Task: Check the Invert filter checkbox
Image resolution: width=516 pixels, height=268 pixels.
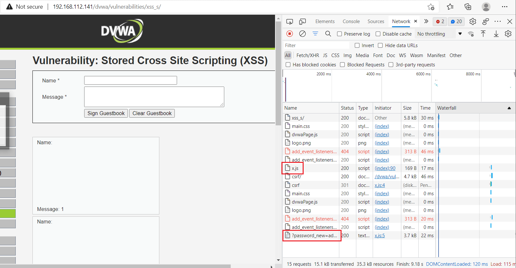Action: (357, 46)
